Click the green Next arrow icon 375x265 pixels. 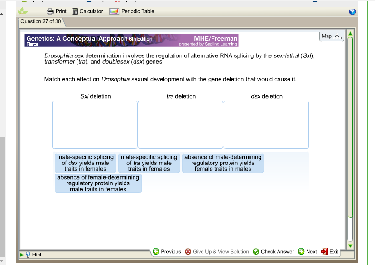coord(301,251)
